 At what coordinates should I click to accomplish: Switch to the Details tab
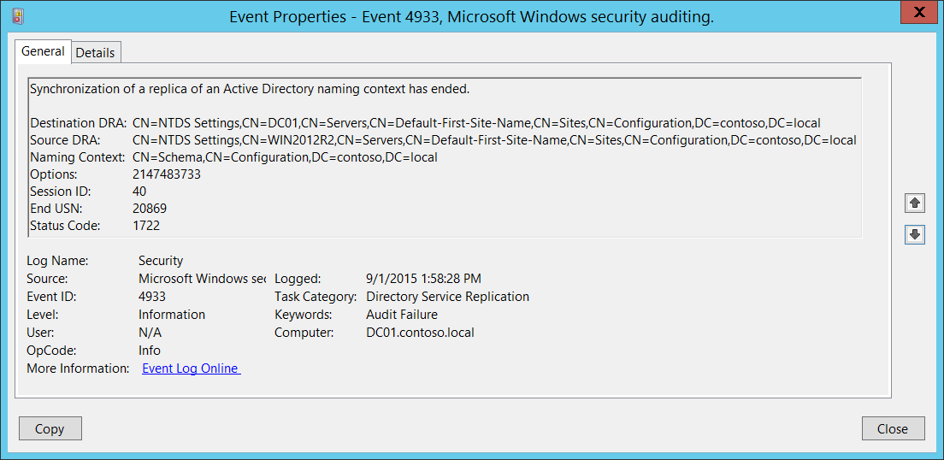click(95, 52)
